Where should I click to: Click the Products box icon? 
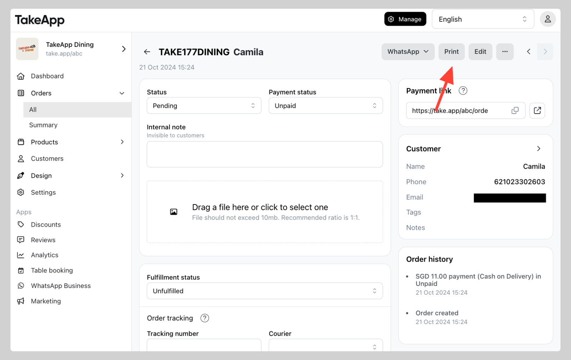(21, 142)
